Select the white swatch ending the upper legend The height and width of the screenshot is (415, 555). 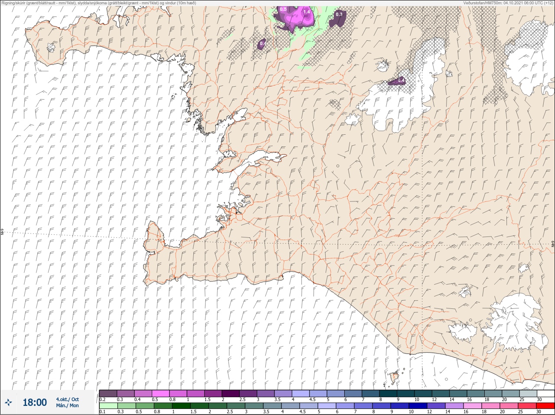545,393
